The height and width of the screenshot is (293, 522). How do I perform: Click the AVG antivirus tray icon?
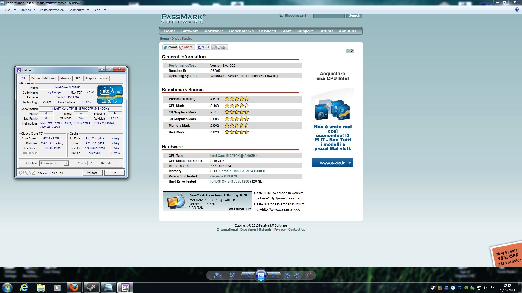tap(440, 288)
